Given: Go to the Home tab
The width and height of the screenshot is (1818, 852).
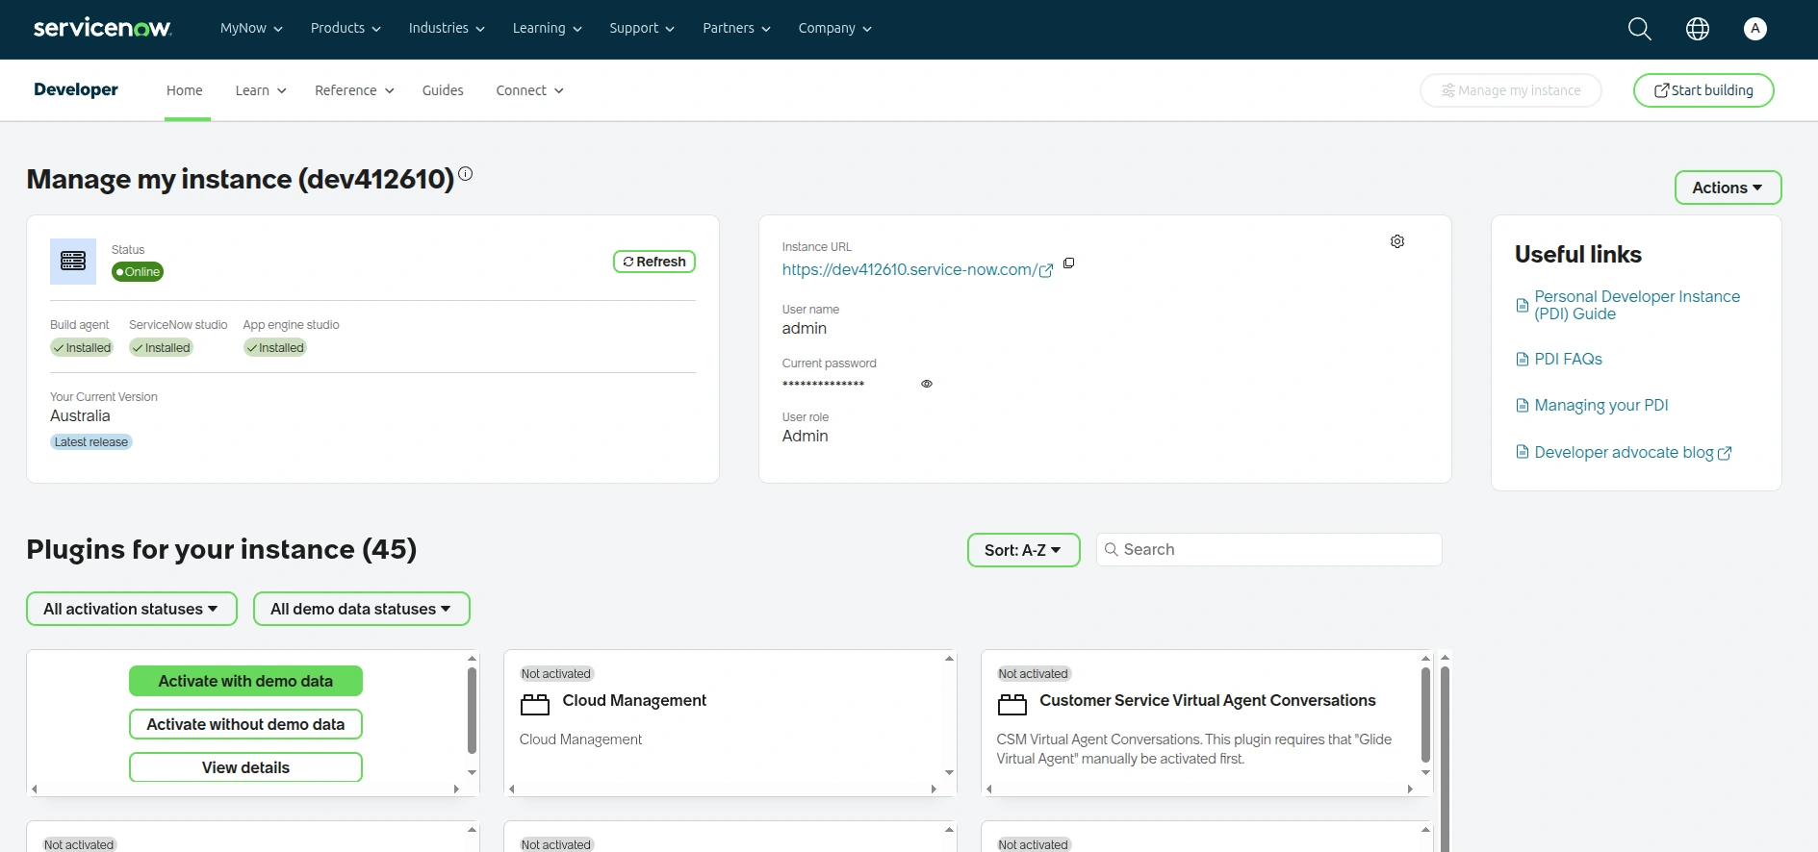Looking at the screenshot, I should coord(185,90).
